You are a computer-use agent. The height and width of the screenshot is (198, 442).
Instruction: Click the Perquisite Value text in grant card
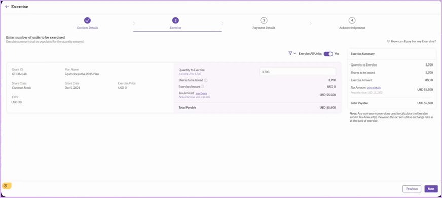(x=195, y=97)
